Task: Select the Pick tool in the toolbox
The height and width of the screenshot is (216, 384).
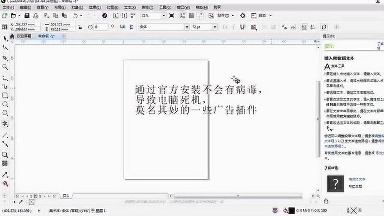Action: [5, 38]
